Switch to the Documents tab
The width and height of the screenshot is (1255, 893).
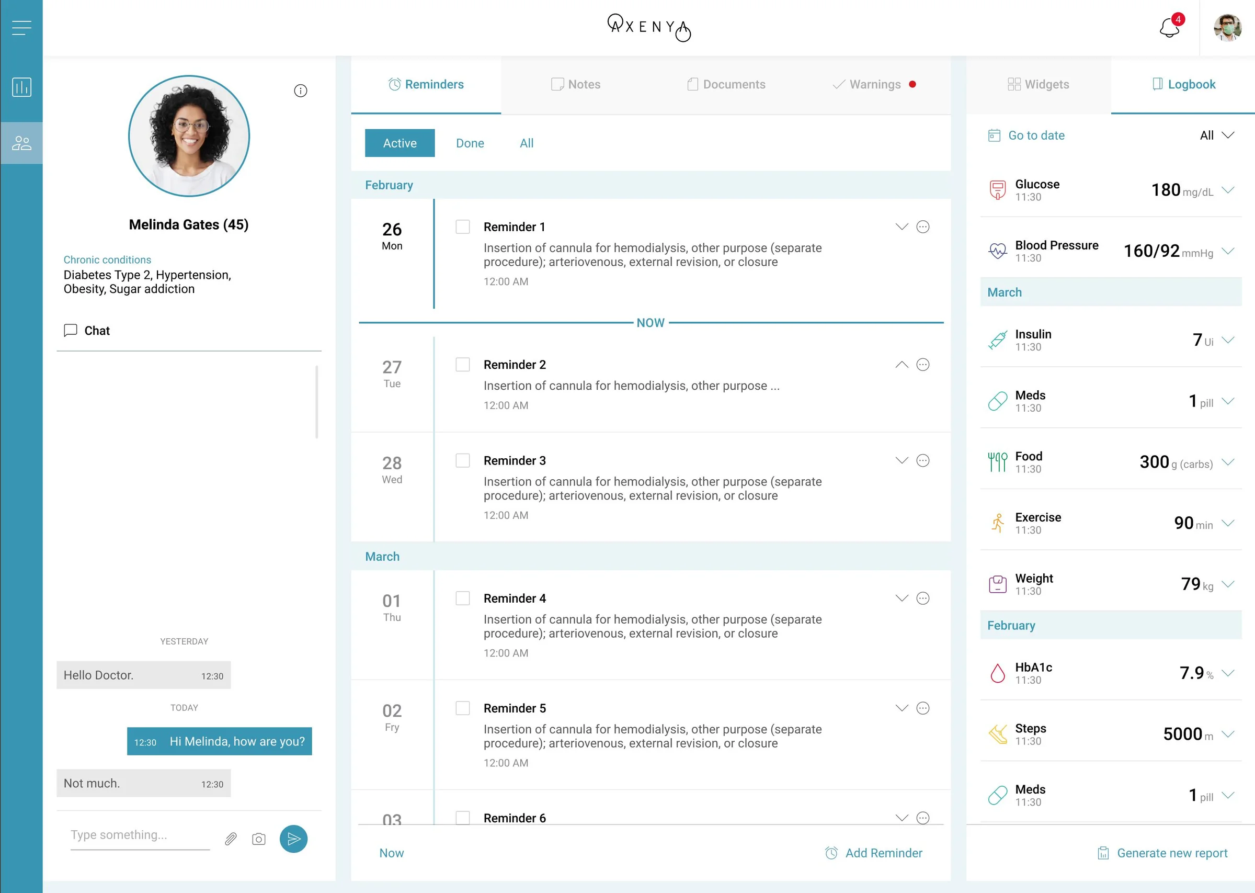(x=726, y=85)
